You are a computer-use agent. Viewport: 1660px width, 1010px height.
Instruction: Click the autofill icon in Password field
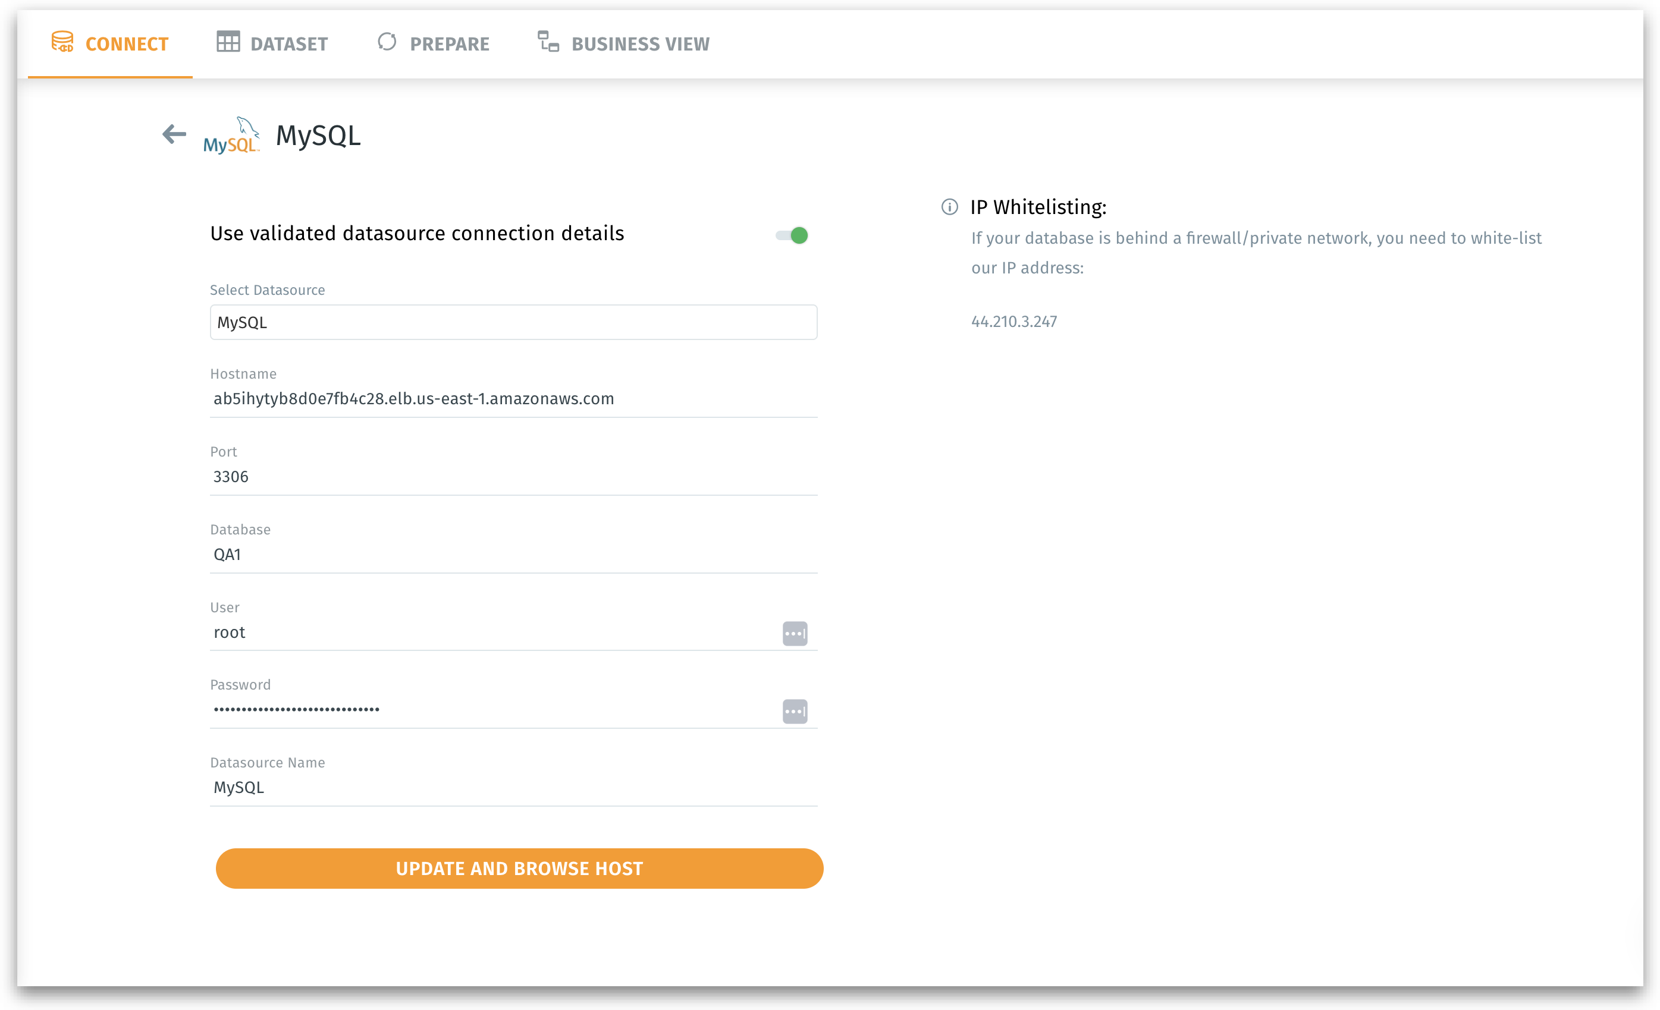[x=794, y=712]
